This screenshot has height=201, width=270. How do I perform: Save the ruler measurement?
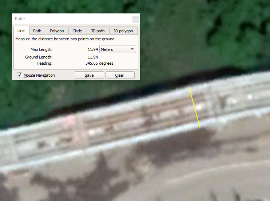(x=90, y=75)
